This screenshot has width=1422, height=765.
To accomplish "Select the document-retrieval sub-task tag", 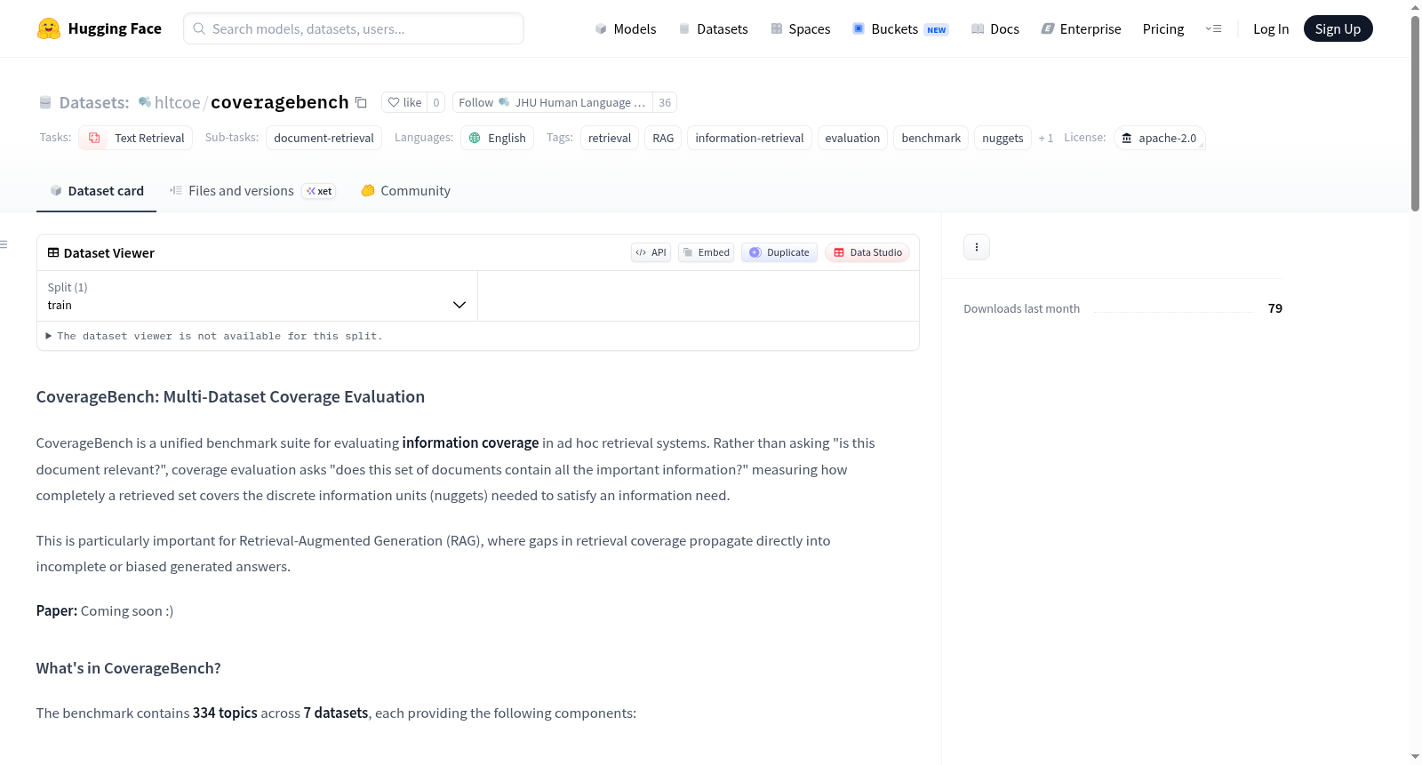I will (324, 138).
